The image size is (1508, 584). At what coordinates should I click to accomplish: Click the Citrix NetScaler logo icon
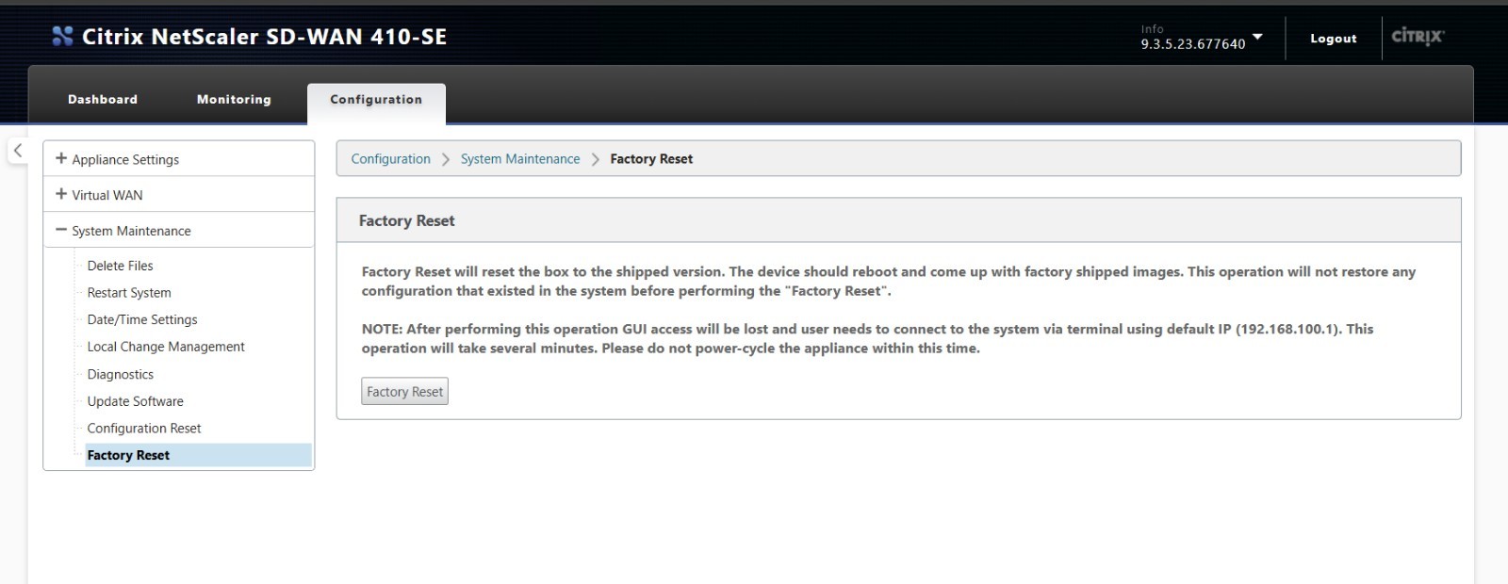point(62,37)
